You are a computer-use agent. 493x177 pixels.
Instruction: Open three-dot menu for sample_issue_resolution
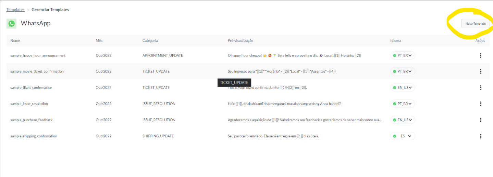481,104
